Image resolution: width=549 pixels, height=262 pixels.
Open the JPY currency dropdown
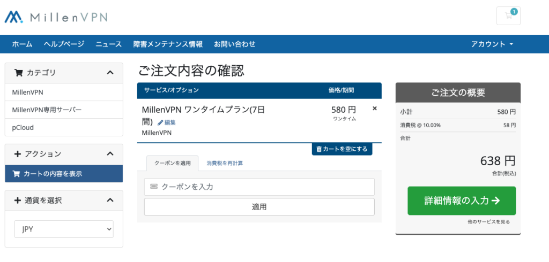coord(64,229)
